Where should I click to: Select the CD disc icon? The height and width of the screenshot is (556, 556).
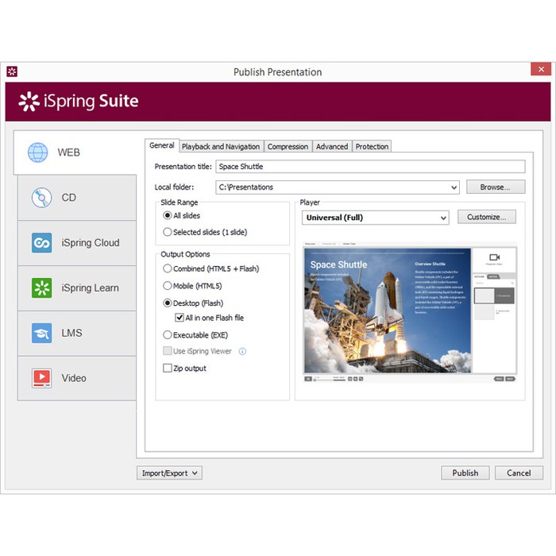tap(41, 198)
